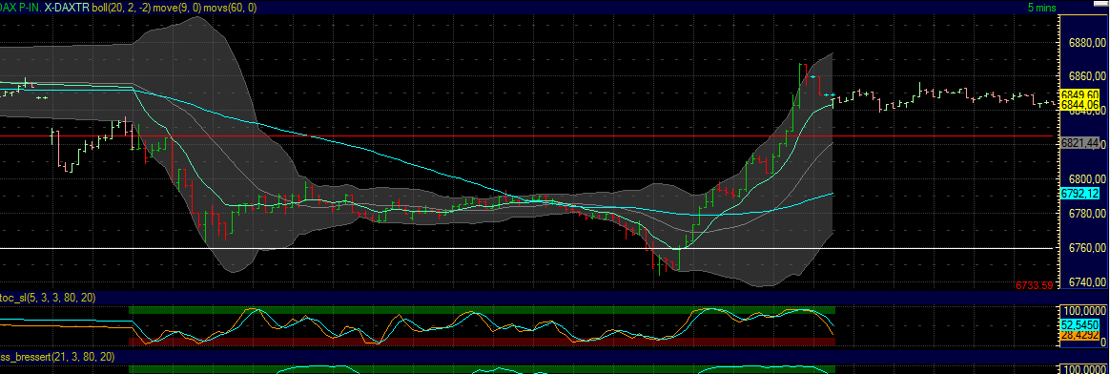Click cyan price tag '6792,12'
This screenshot has height=374, width=1110.
coord(1079,193)
